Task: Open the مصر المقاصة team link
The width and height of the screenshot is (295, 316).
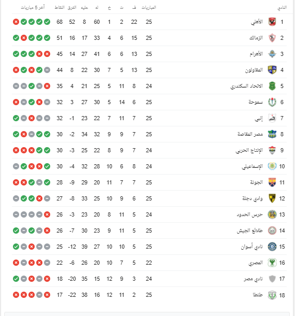Action: [250, 134]
